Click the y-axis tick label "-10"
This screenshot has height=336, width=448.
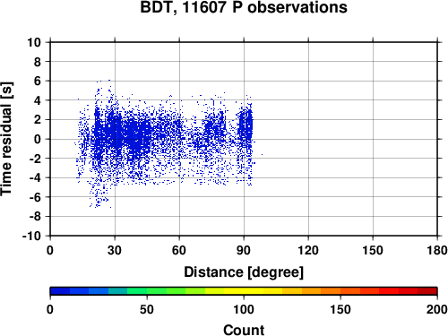31,236
